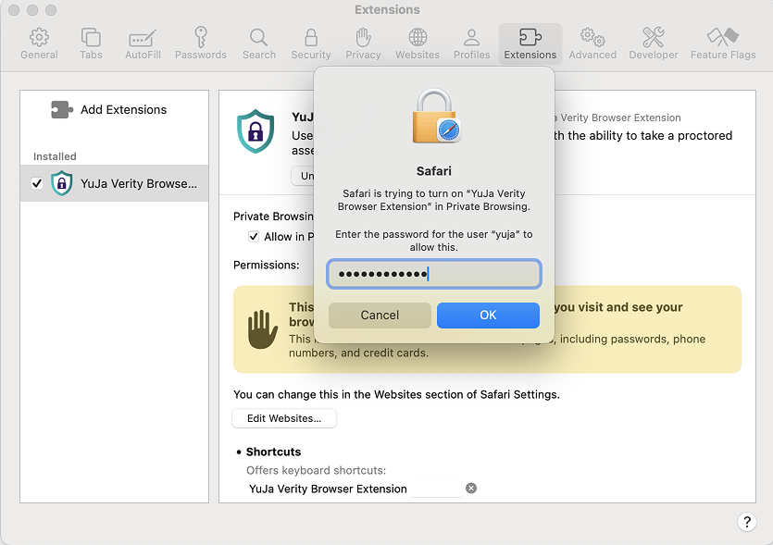
Task: Click the Add Extensions label
Action: (124, 109)
